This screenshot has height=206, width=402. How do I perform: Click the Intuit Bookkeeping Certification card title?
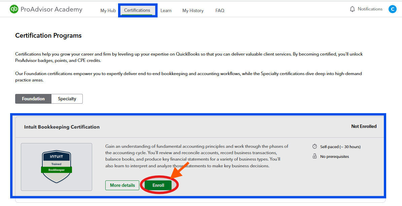62,127
